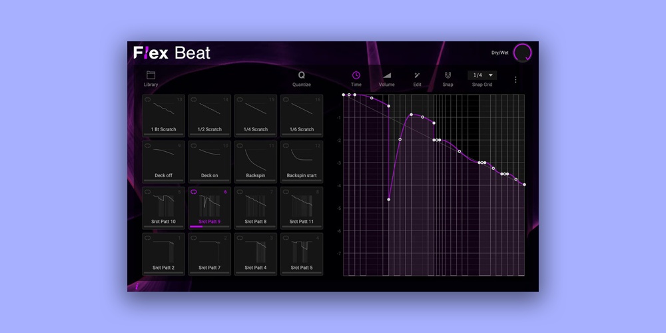
Task: Toggle loop icon on 1 Bt Scratch pad
Action: [148, 99]
